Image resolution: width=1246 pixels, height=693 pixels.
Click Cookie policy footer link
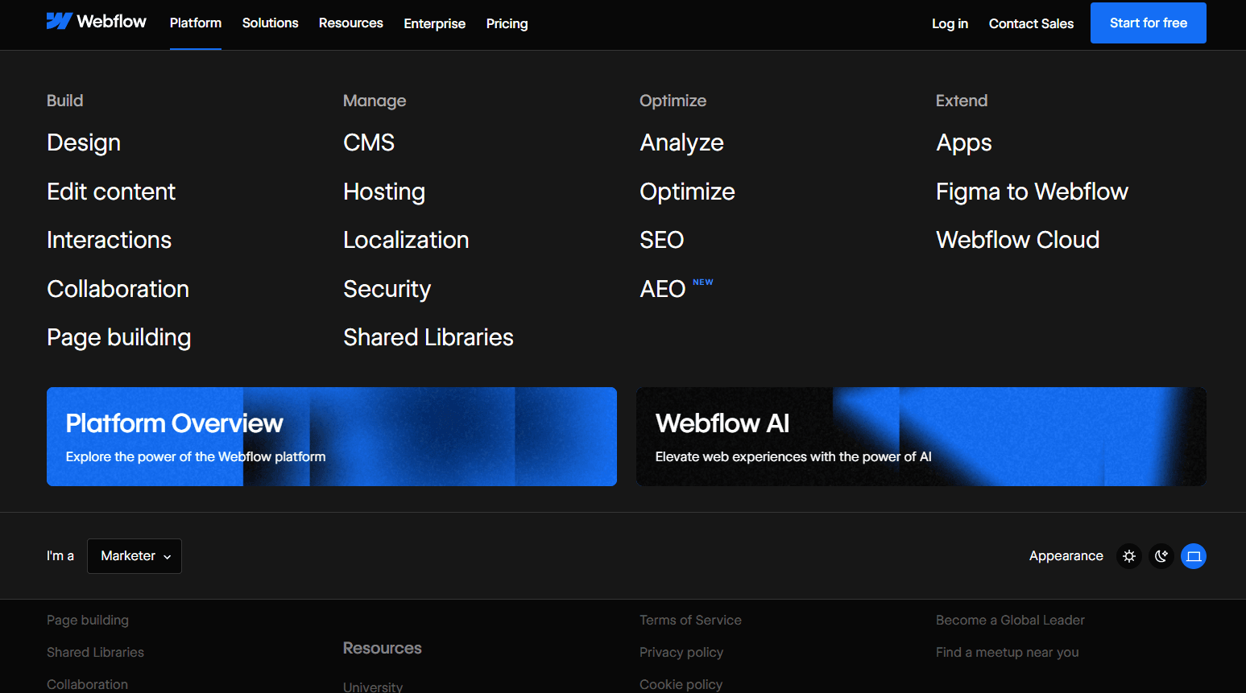pyautogui.click(x=681, y=684)
